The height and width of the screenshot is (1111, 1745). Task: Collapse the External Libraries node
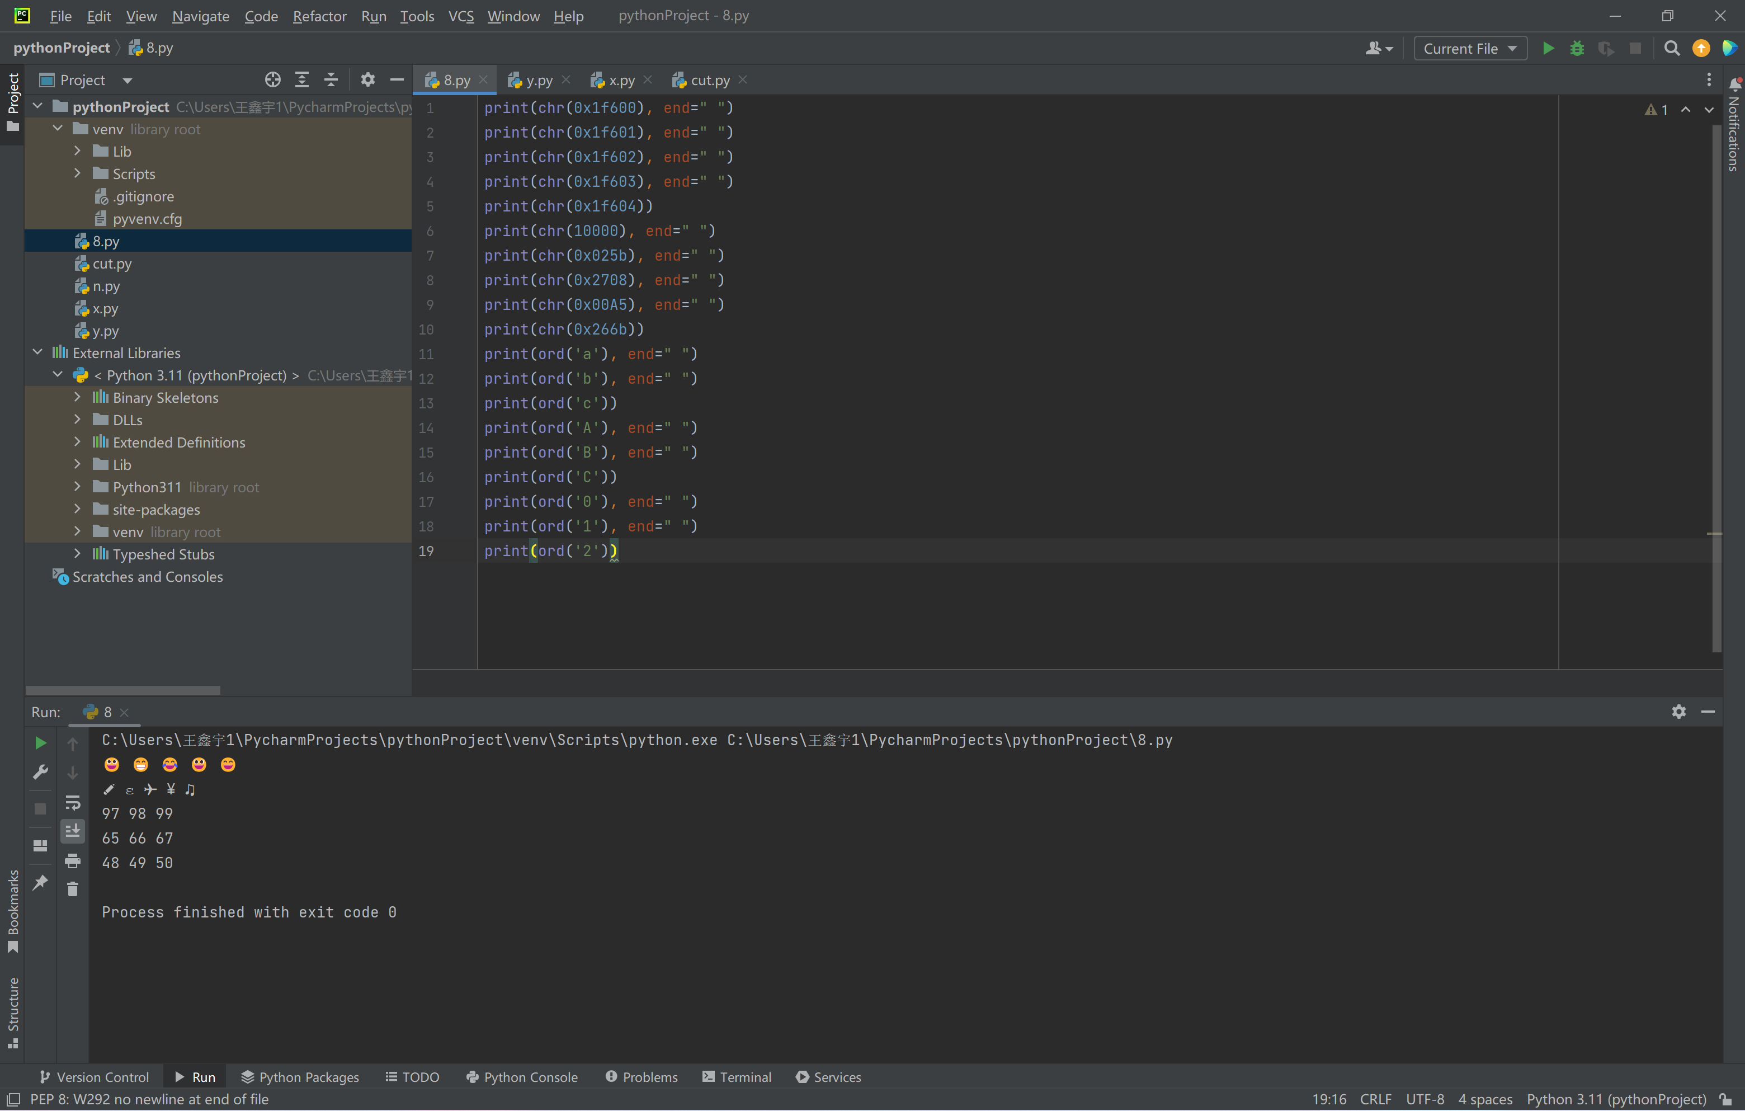coord(37,352)
